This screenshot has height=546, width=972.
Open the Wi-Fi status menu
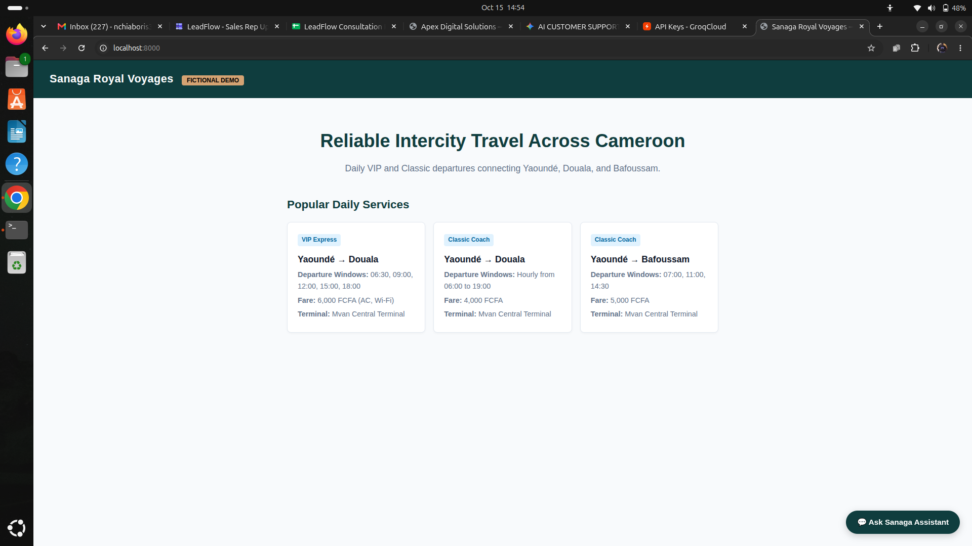(x=917, y=8)
